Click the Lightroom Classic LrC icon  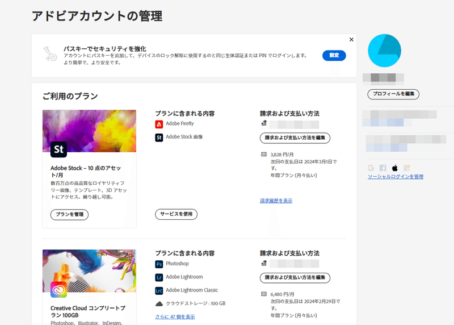[159, 291]
